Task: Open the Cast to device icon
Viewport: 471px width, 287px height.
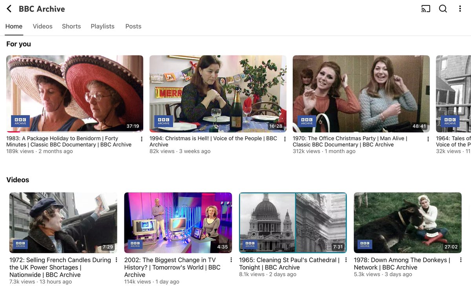Action: (425, 9)
